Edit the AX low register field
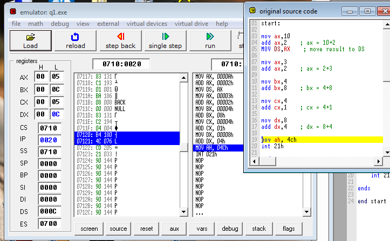 (57, 77)
